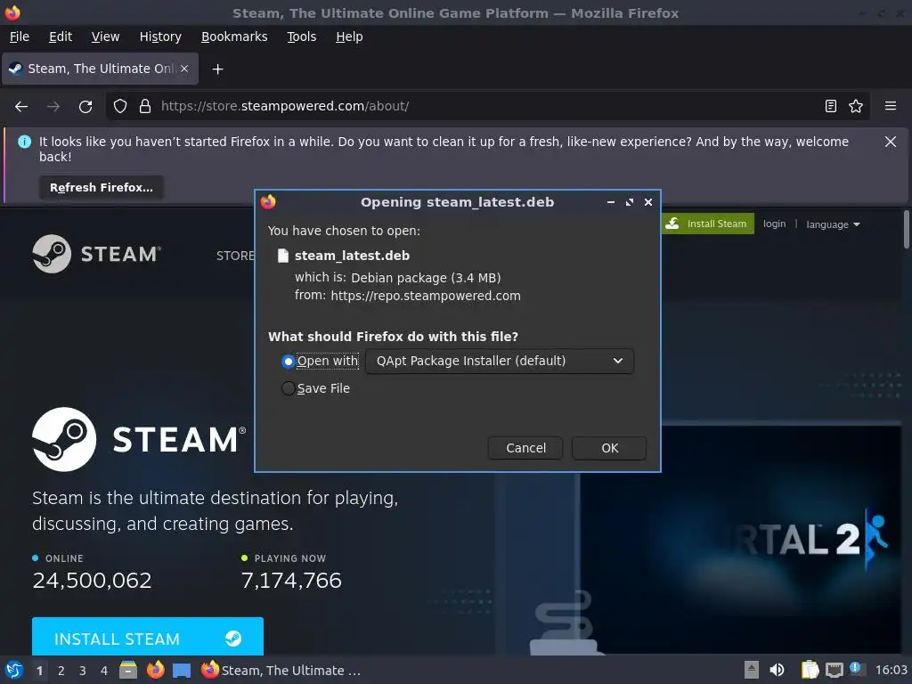
Task: Open the Lubuntu start menu icon
Action: pos(13,670)
